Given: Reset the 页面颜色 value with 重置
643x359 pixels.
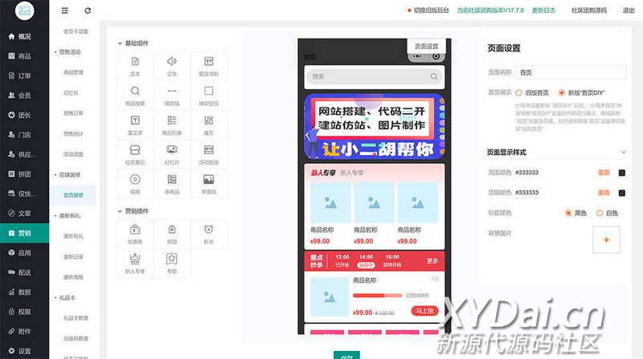Looking at the screenshot, I should click(604, 173).
